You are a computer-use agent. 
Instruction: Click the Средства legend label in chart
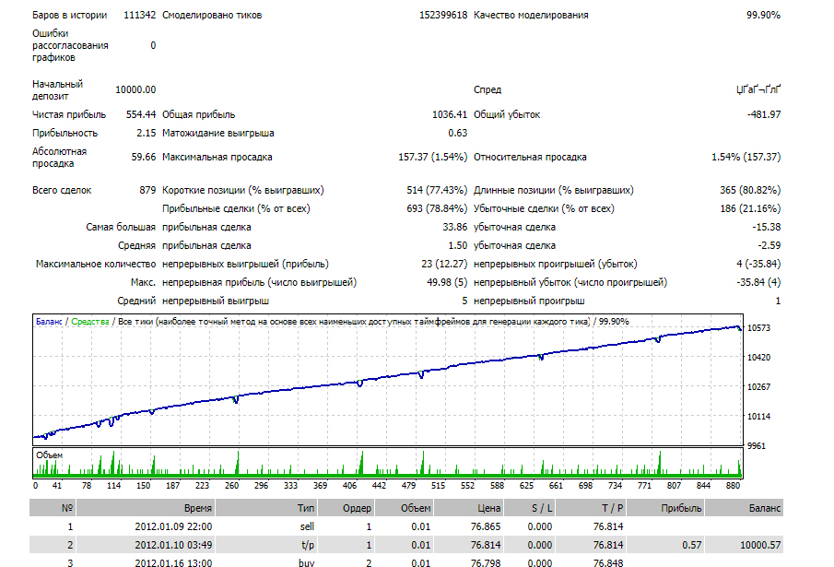coord(90,322)
